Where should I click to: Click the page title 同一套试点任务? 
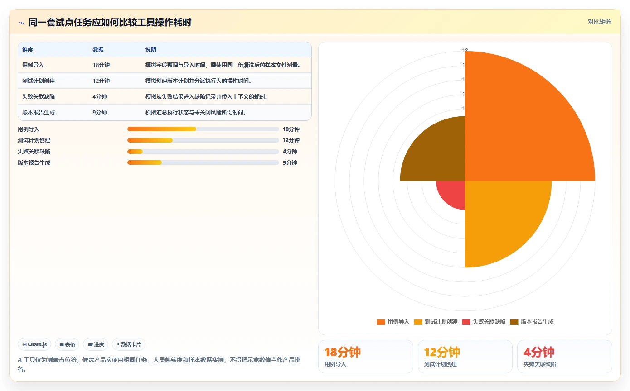pyautogui.click(x=110, y=22)
